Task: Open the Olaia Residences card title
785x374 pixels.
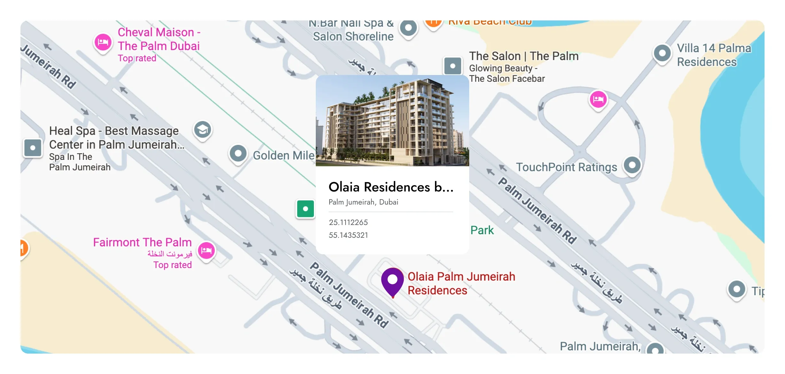Action: pos(391,187)
